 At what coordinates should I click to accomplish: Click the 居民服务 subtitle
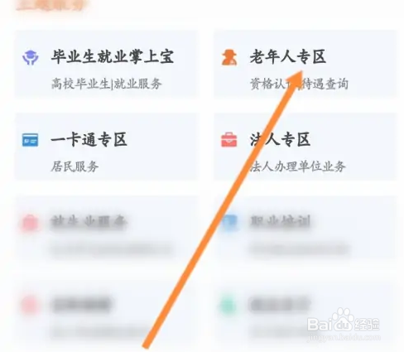(x=75, y=166)
